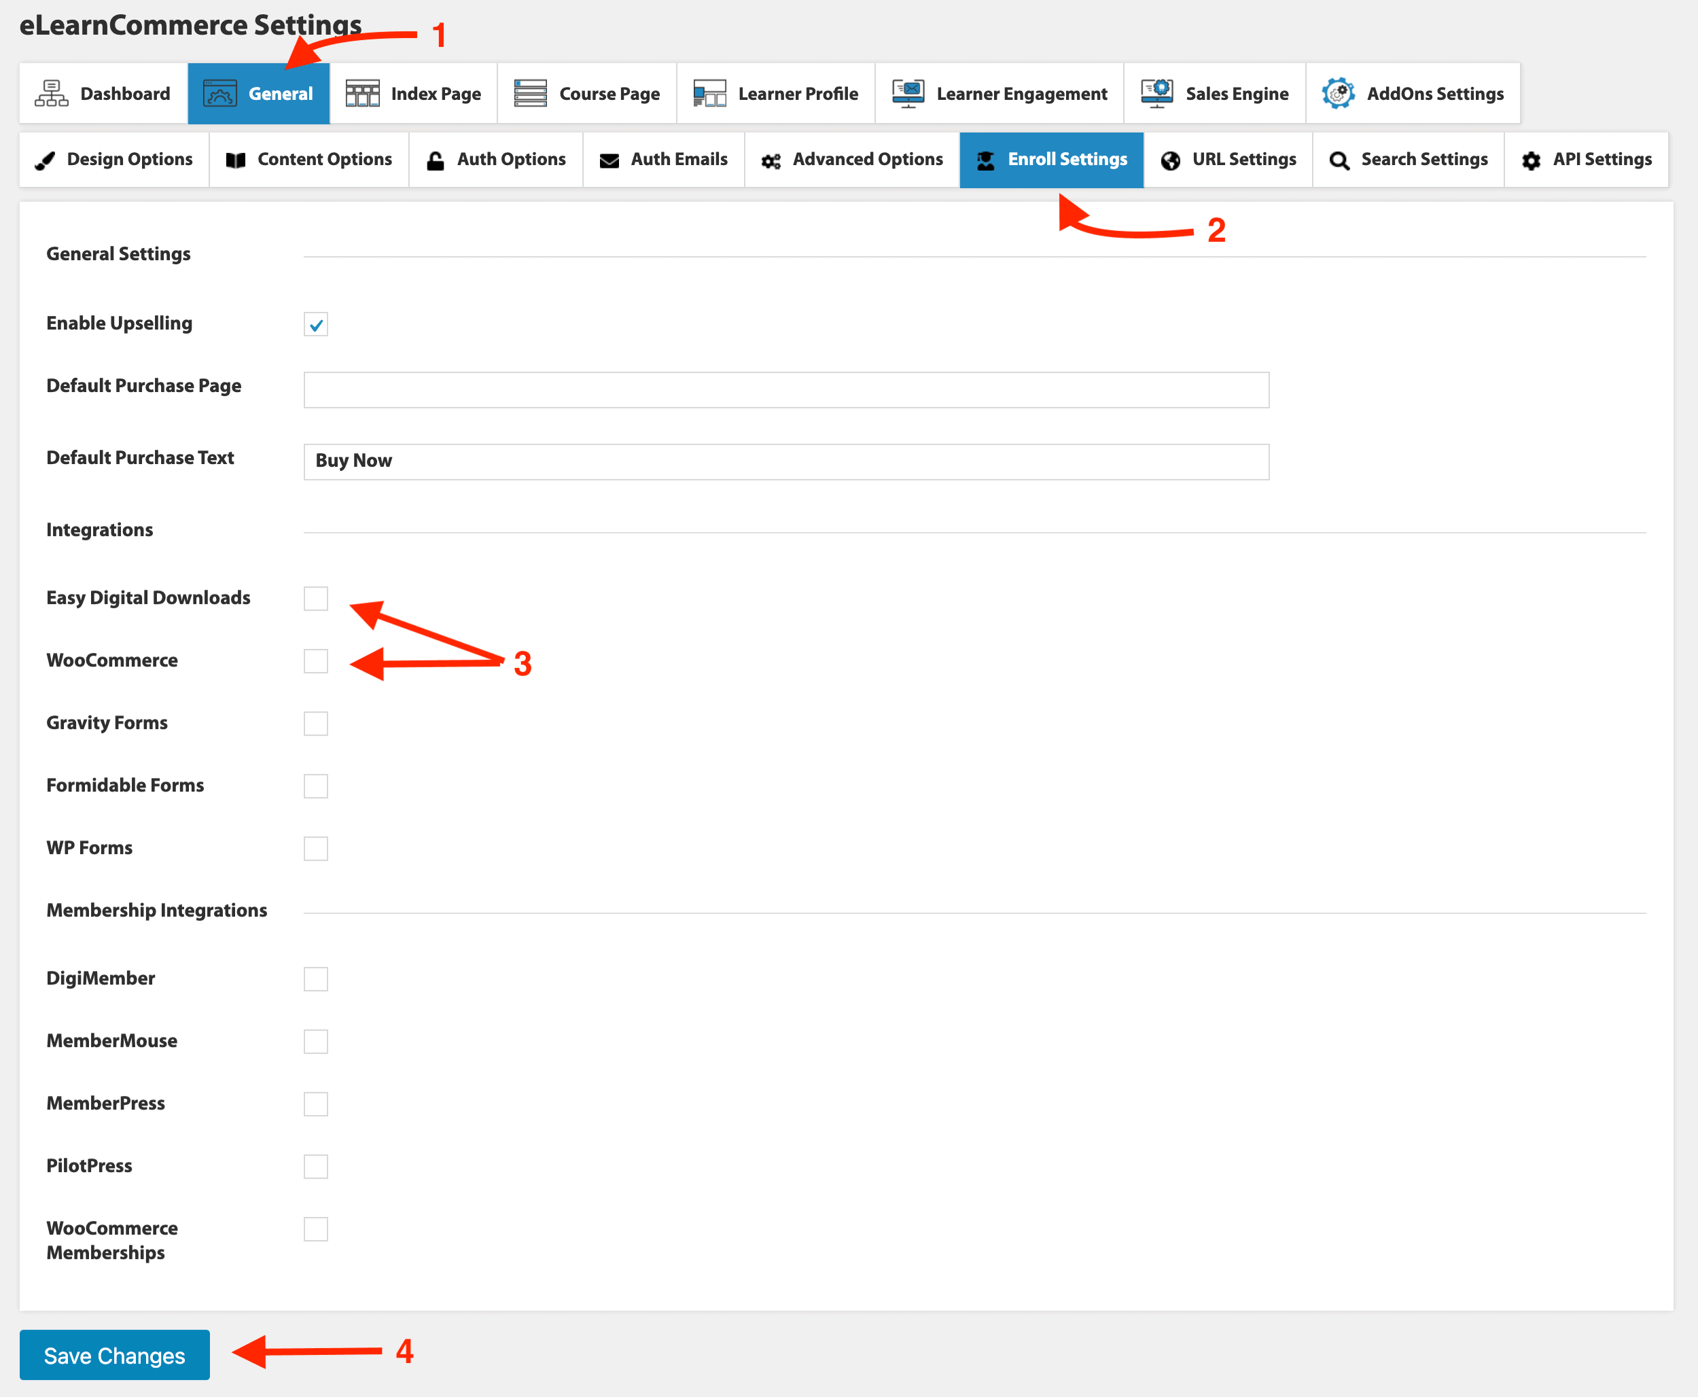The image size is (1698, 1397).
Task: Click the General tab window icon
Action: tap(219, 93)
